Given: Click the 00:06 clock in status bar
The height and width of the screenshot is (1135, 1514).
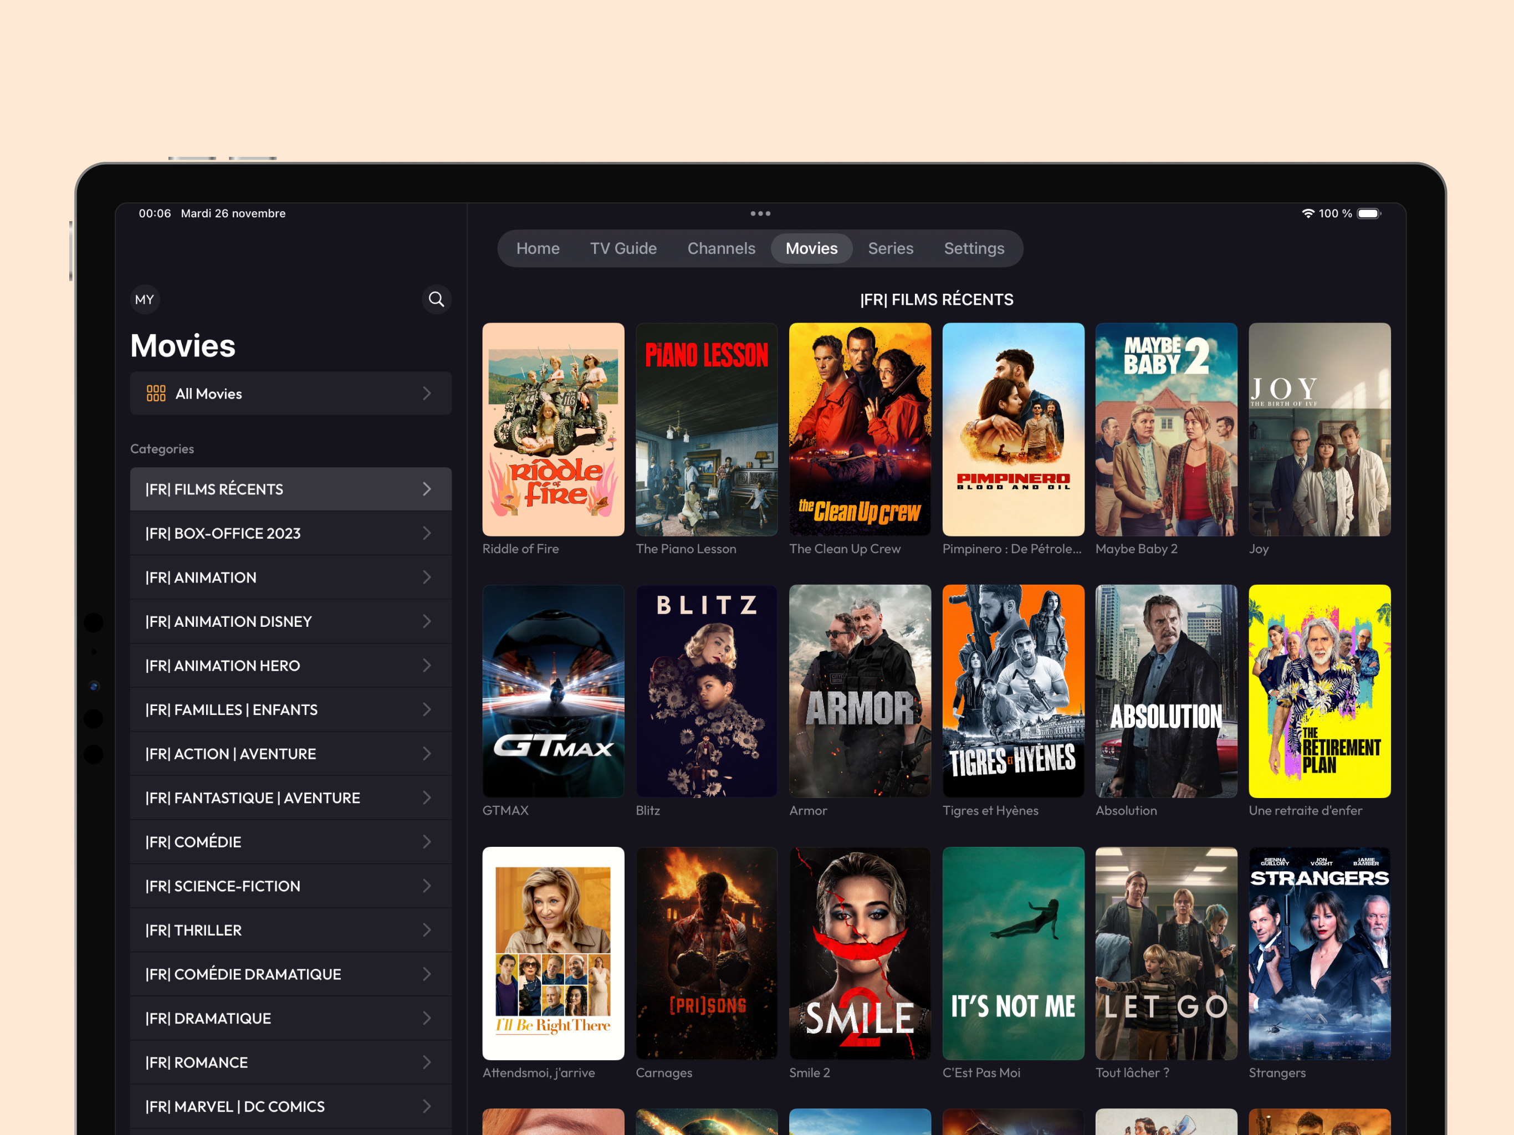Looking at the screenshot, I should [x=155, y=213].
